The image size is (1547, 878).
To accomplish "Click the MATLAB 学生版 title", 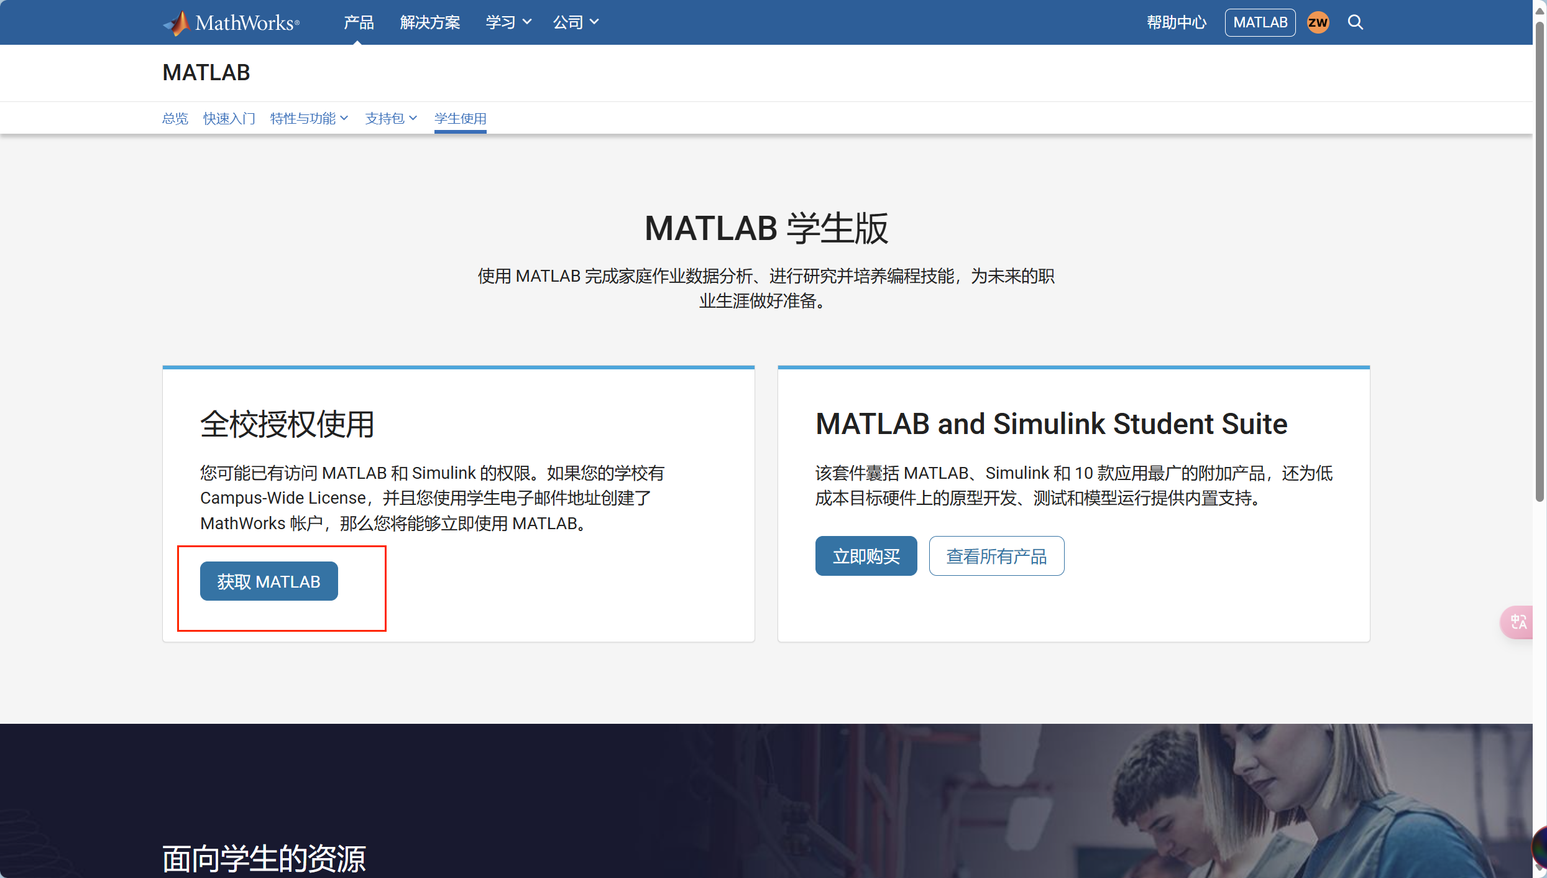I will (766, 228).
